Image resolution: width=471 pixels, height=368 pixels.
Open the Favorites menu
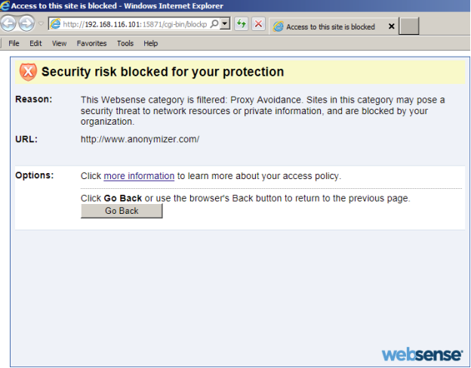[x=91, y=43]
